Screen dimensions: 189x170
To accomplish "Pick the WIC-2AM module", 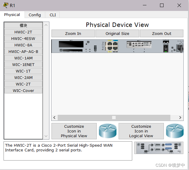I will click(23, 77).
